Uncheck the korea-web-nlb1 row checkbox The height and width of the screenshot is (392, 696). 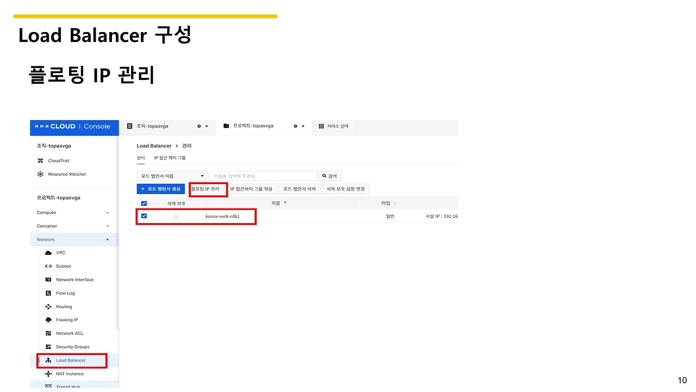tap(144, 216)
